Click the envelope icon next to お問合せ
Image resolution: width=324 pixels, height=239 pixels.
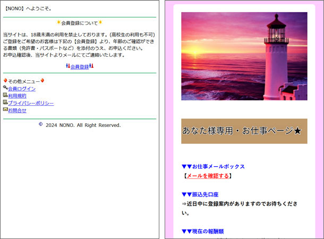(5, 109)
